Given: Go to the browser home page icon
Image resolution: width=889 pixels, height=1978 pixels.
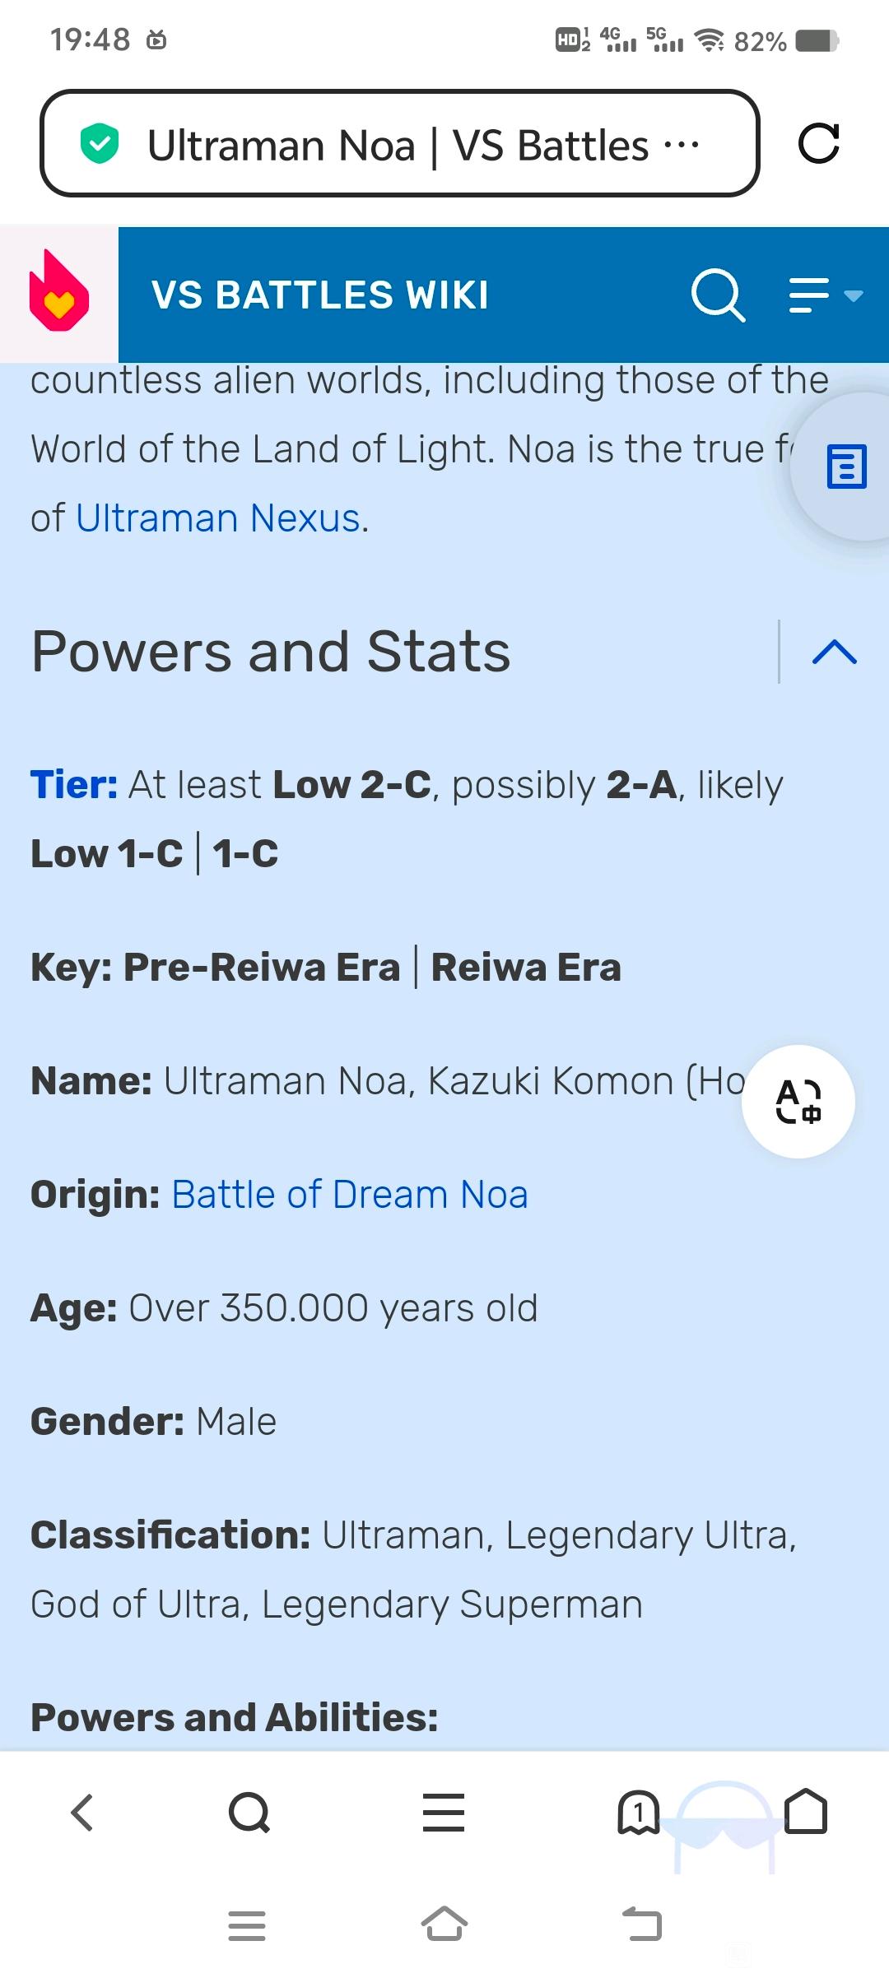Looking at the screenshot, I should pos(806,1813).
